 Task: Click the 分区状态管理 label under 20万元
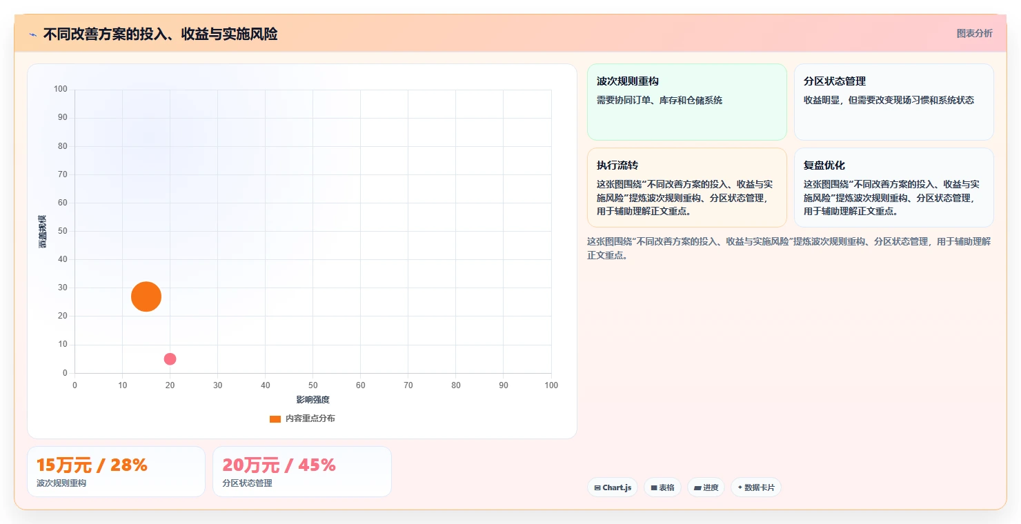click(x=247, y=483)
